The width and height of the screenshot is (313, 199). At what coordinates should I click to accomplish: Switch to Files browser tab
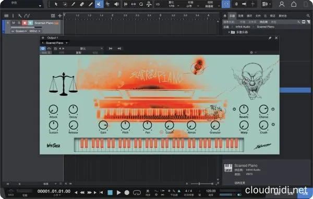pos(258,16)
